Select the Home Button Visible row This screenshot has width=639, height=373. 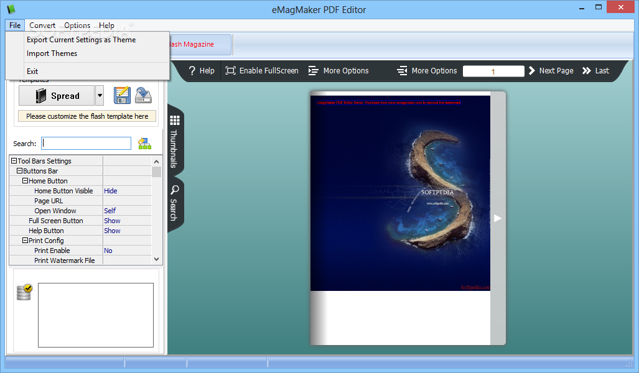pyautogui.click(x=63, y=191)
